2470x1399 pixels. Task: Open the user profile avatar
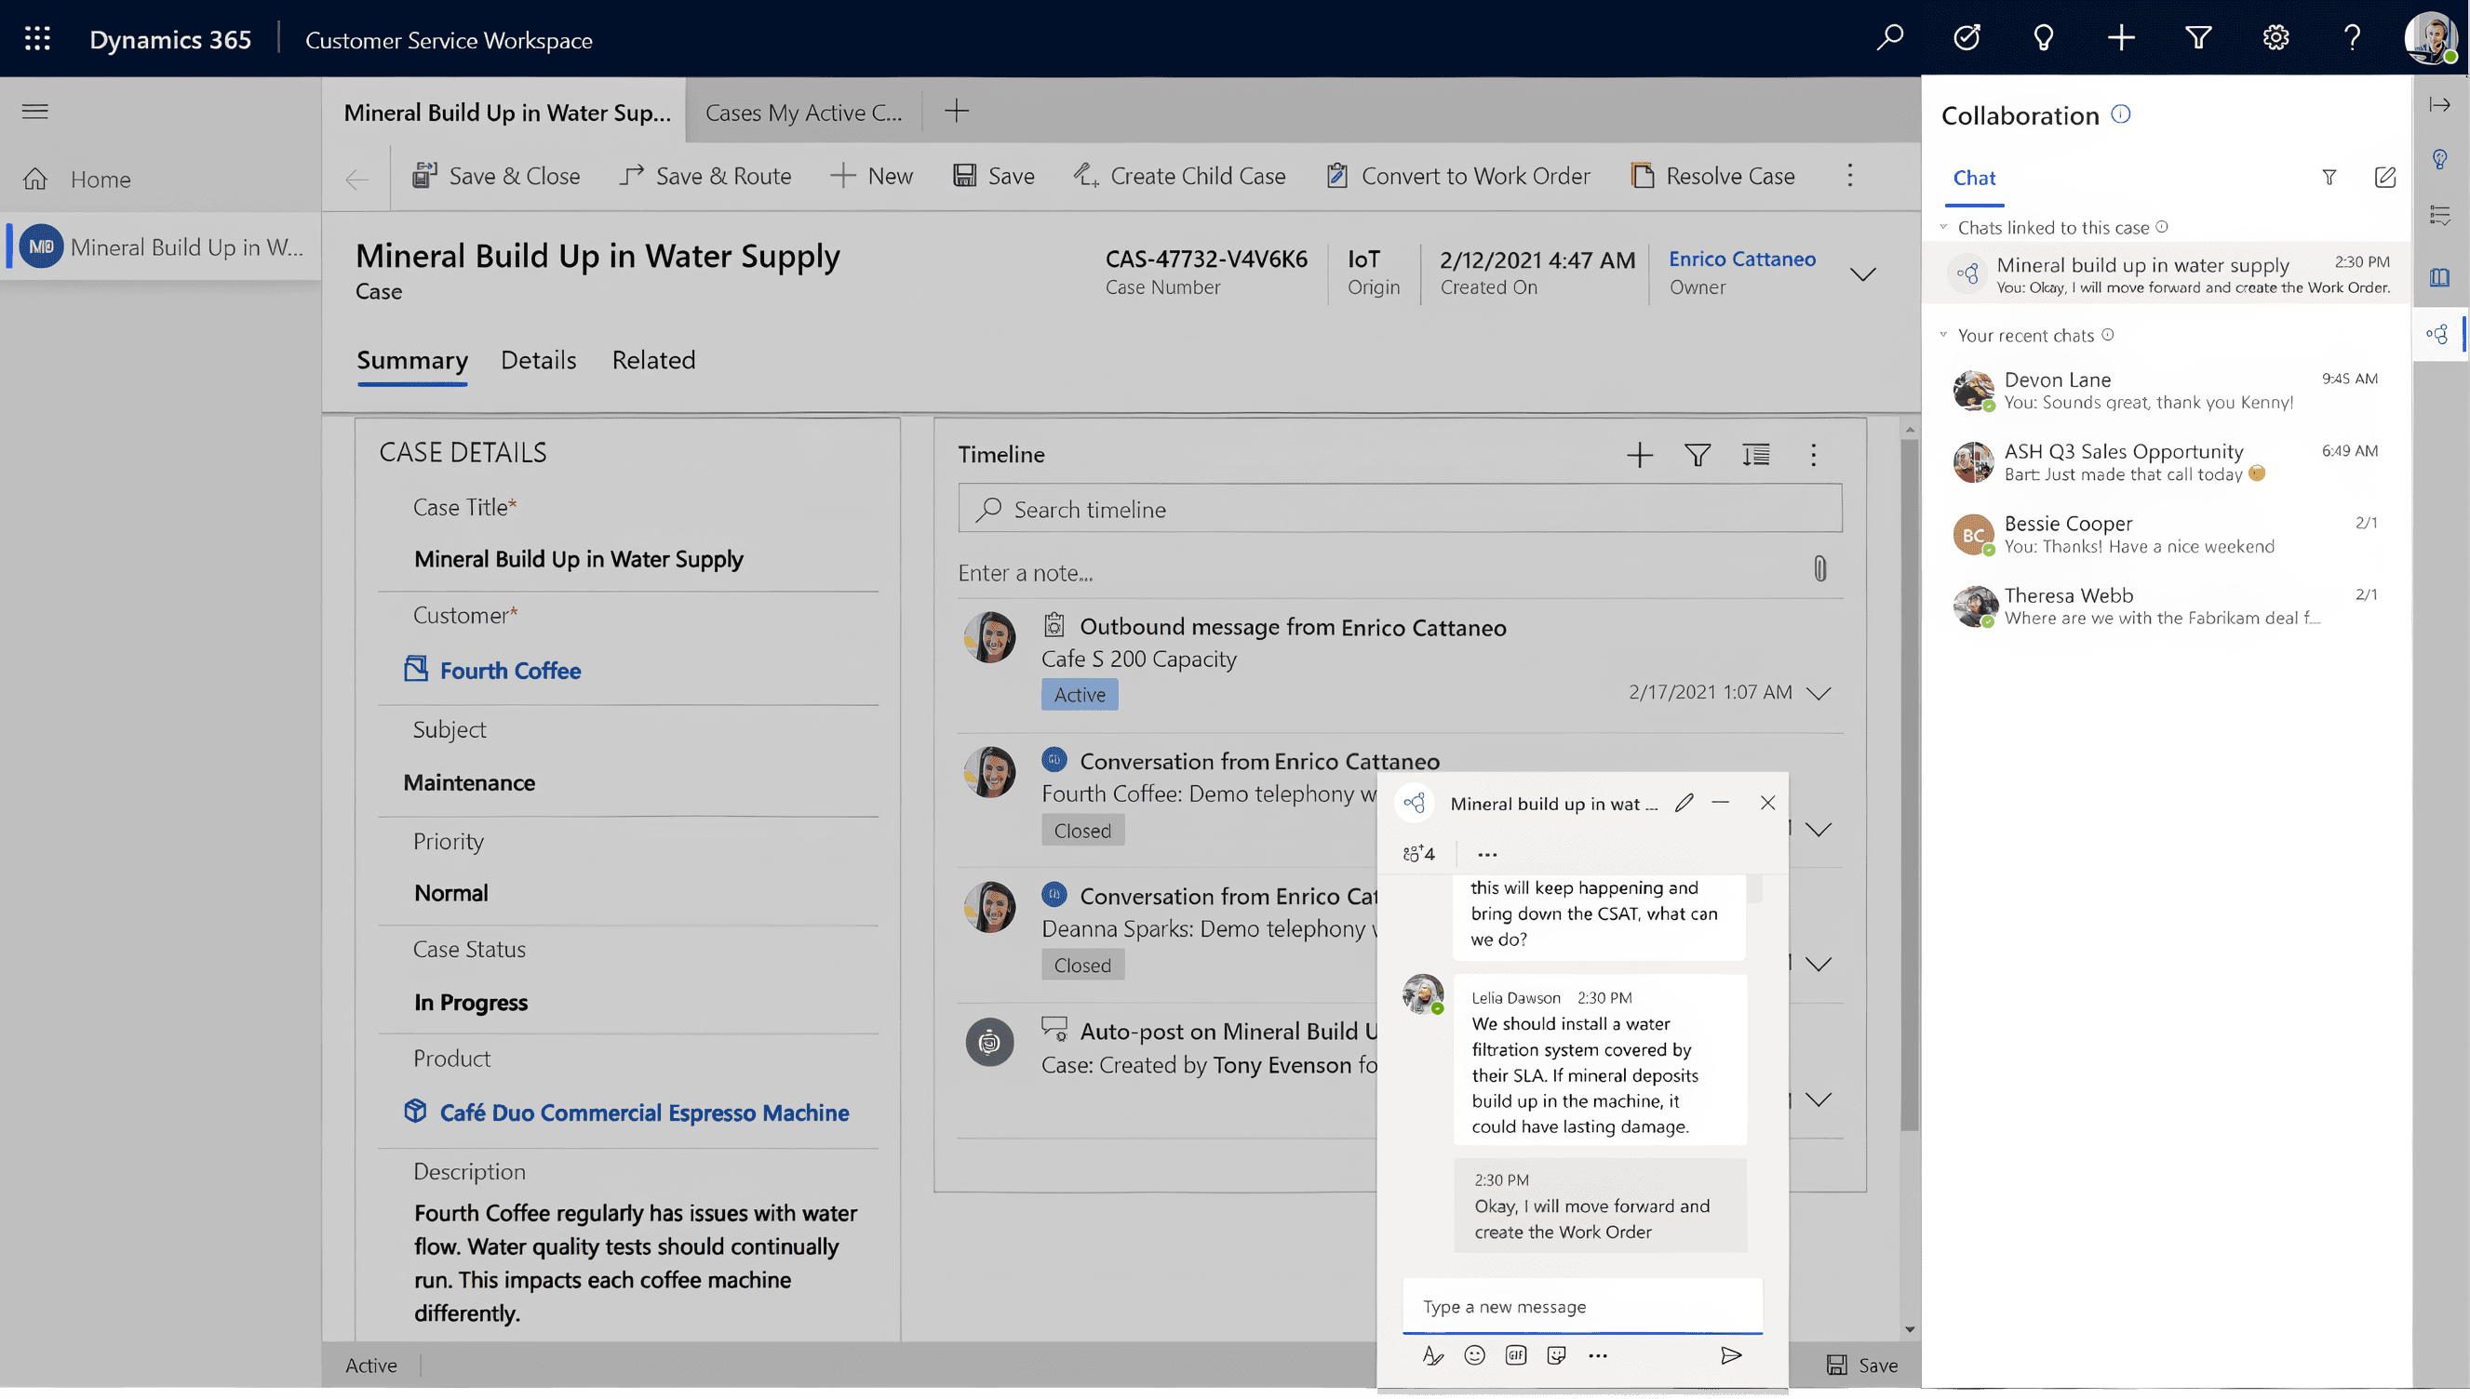(2431, 38)
